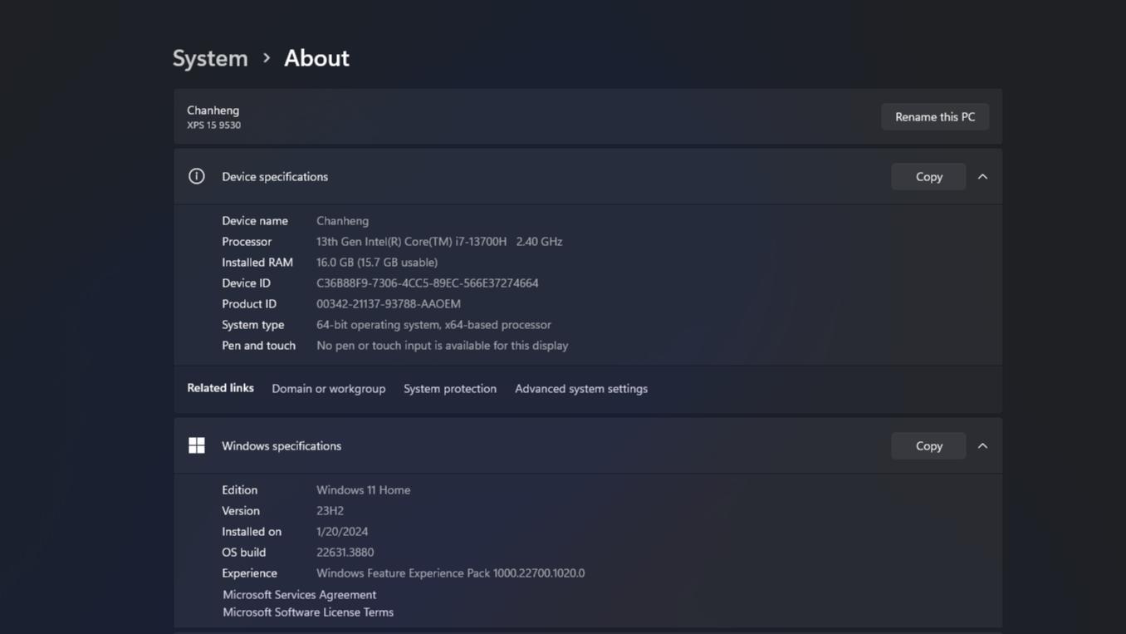This screenshot has width=1126, height=634.
Task: Click the Installed on date 1/20/2024
Action: (x=342, y=531)
